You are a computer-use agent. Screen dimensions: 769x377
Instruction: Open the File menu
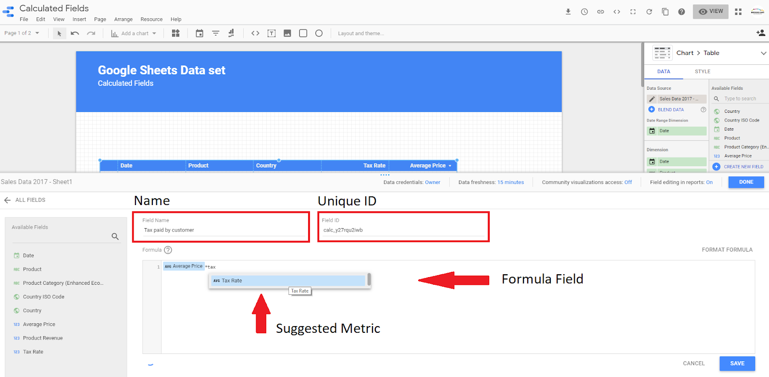click(24, 19)
